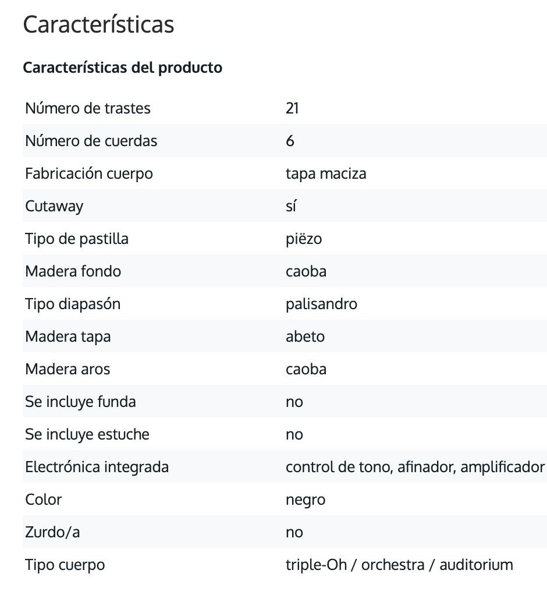This screenshot has width=547, height=595.
Task: Click the "Número de cuerdas" label
Action: [x=91, y=141]
